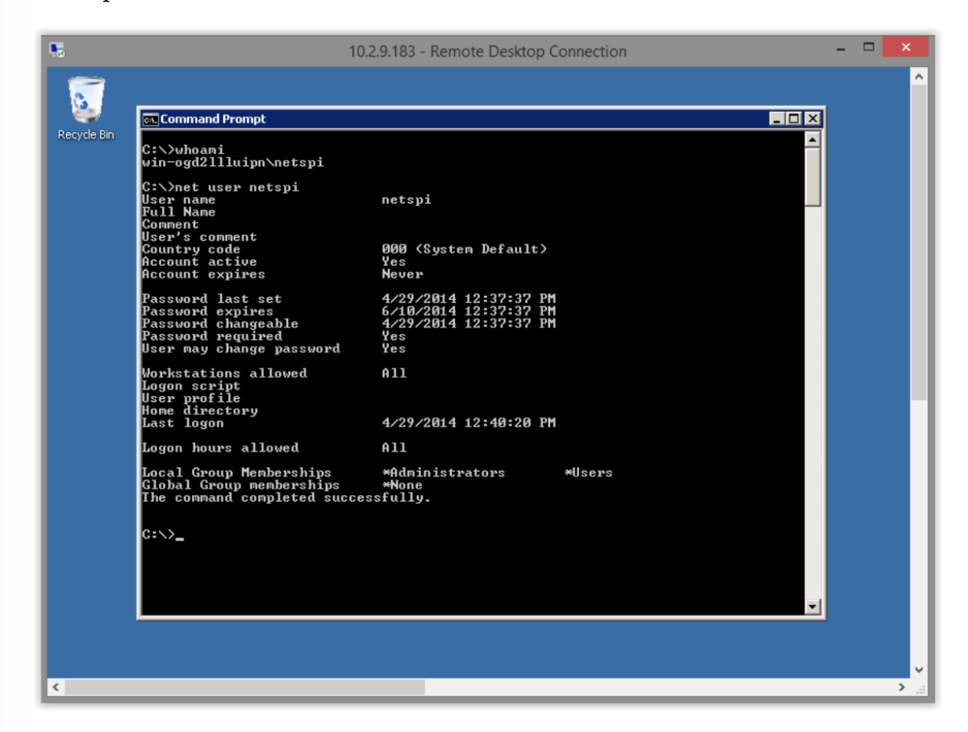Click the 'Logon hours allowed' label
Screen dimensions: 968x732
coord(220,448)
